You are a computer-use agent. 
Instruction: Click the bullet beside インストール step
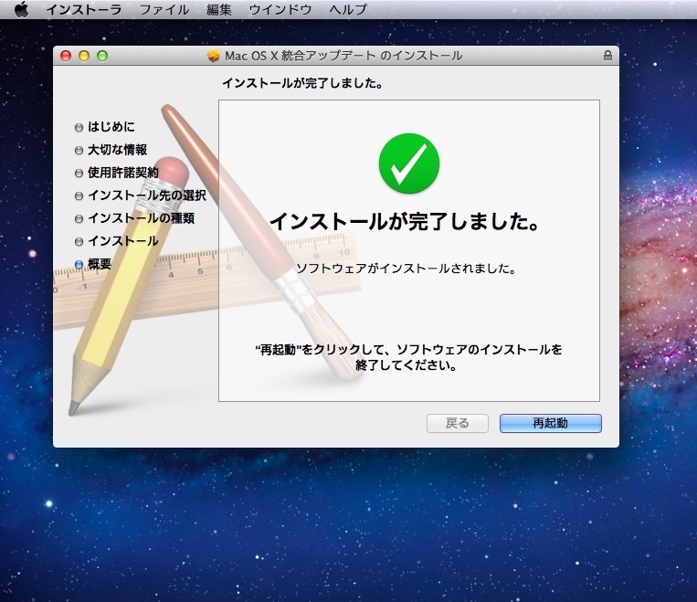click(x=79, y=241)
